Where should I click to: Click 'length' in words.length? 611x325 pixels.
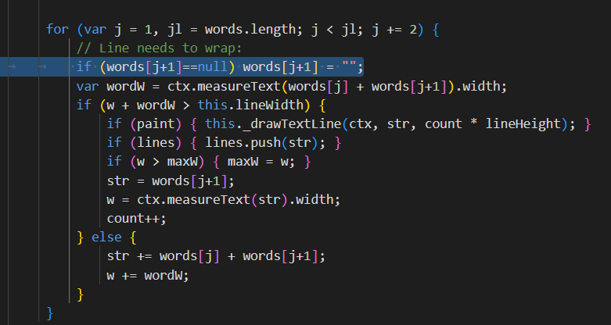249,29
